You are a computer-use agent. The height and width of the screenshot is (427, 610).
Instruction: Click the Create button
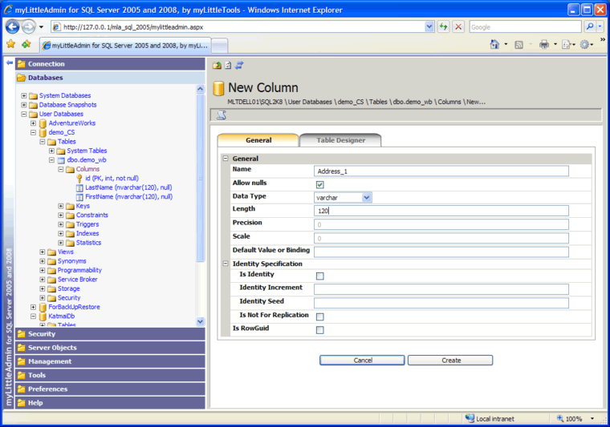click(450, 361)
